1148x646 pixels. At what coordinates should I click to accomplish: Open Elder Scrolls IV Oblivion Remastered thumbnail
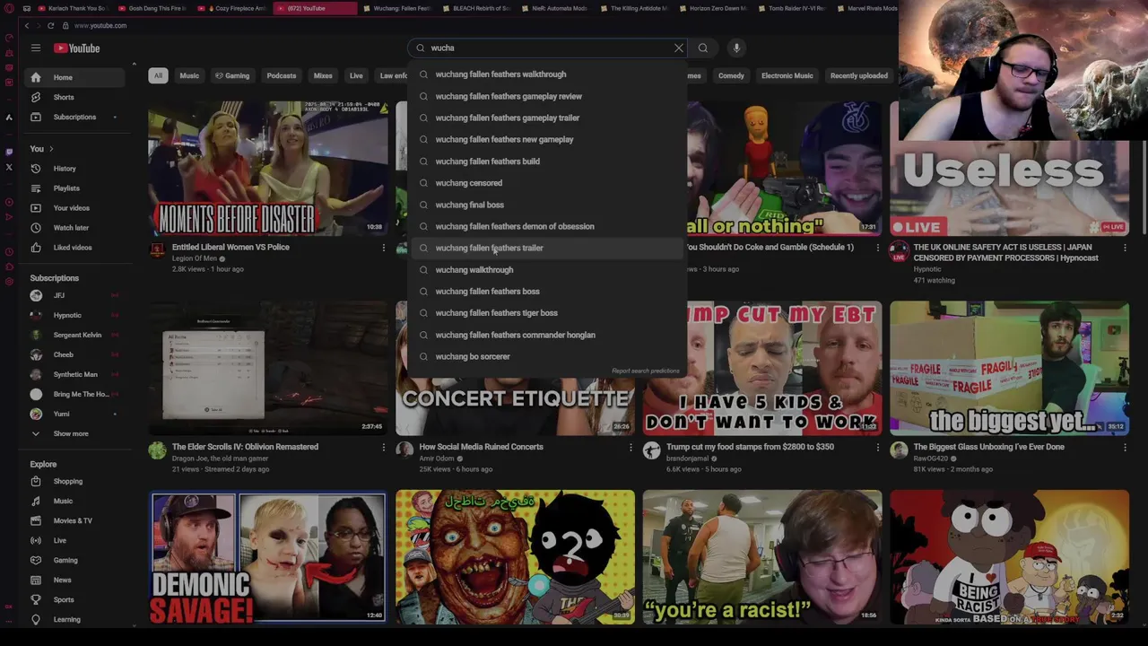point(267,368)
